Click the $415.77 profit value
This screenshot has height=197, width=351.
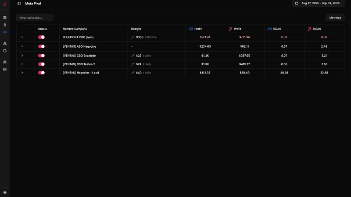pyautogui.click(x=244, y=64)
